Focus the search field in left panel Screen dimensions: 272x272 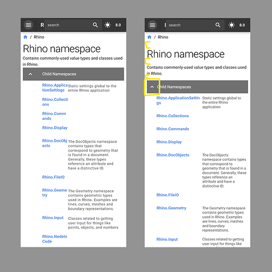click(x=69, y=25)
